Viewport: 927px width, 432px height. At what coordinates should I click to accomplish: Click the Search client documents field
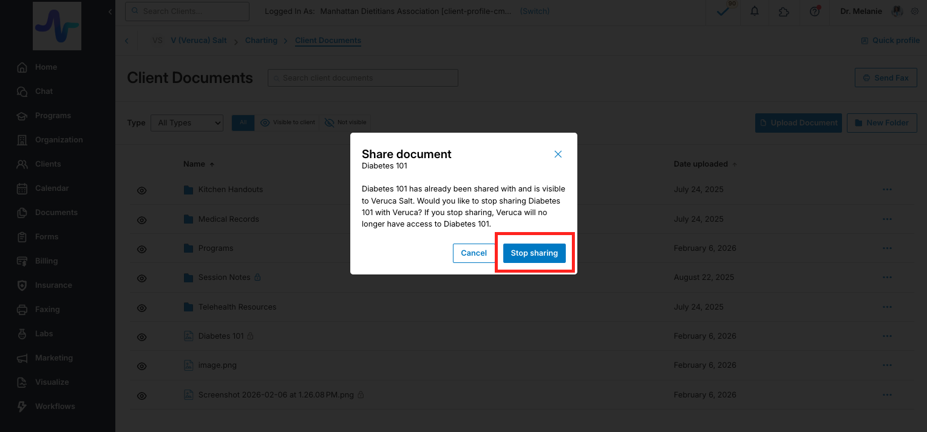[363, 78]
